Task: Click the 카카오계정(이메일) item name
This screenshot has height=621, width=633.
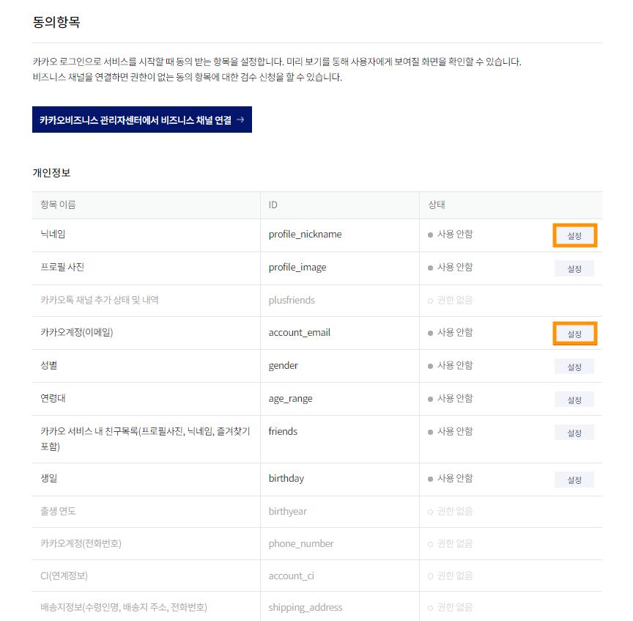Action: 77,333
